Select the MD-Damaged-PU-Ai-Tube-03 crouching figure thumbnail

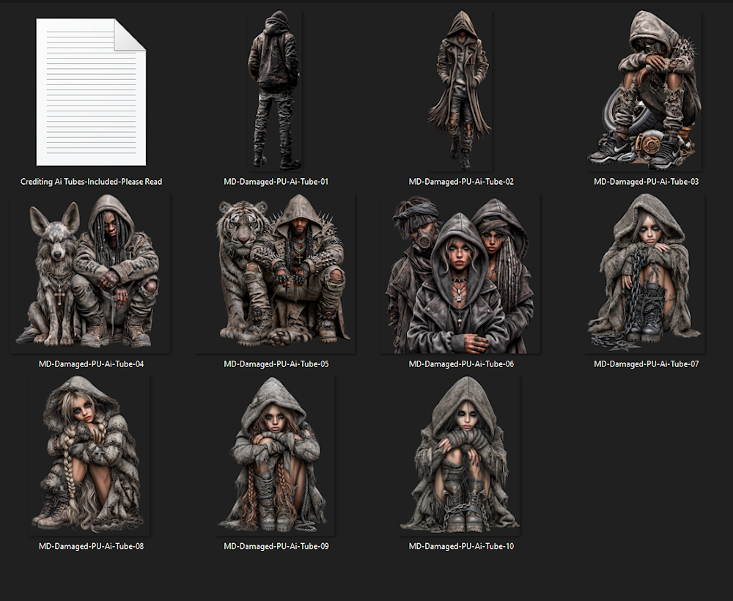pyautogui.click(x=644, y=91)
